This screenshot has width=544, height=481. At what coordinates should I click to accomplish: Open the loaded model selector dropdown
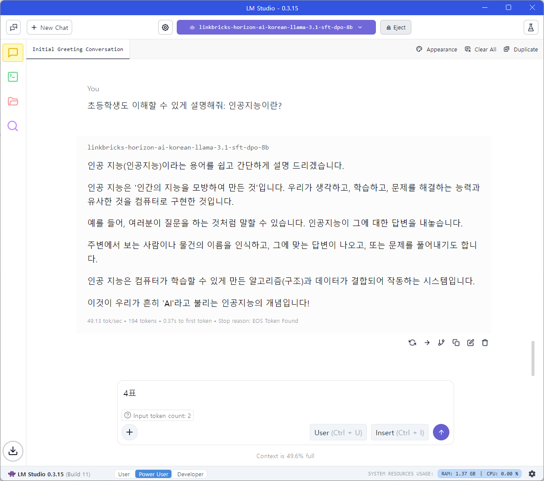[276, 27]
